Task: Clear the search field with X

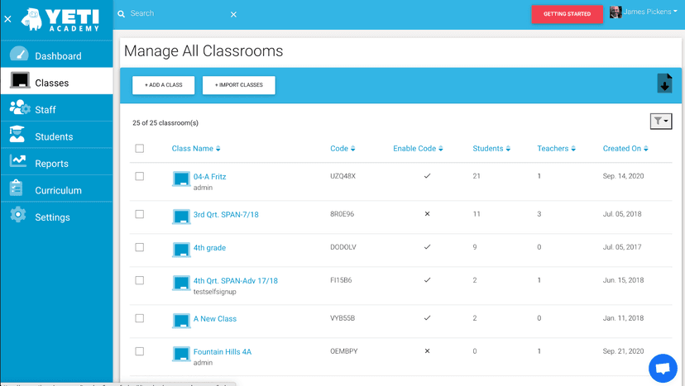Action: (234, 14)
